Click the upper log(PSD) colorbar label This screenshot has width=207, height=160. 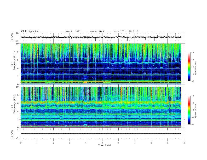click(x=196, y=68)
